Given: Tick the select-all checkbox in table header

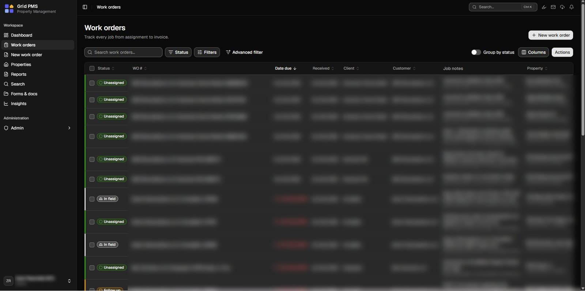Looking at the screenshot, I should click(x=92, y=68).
